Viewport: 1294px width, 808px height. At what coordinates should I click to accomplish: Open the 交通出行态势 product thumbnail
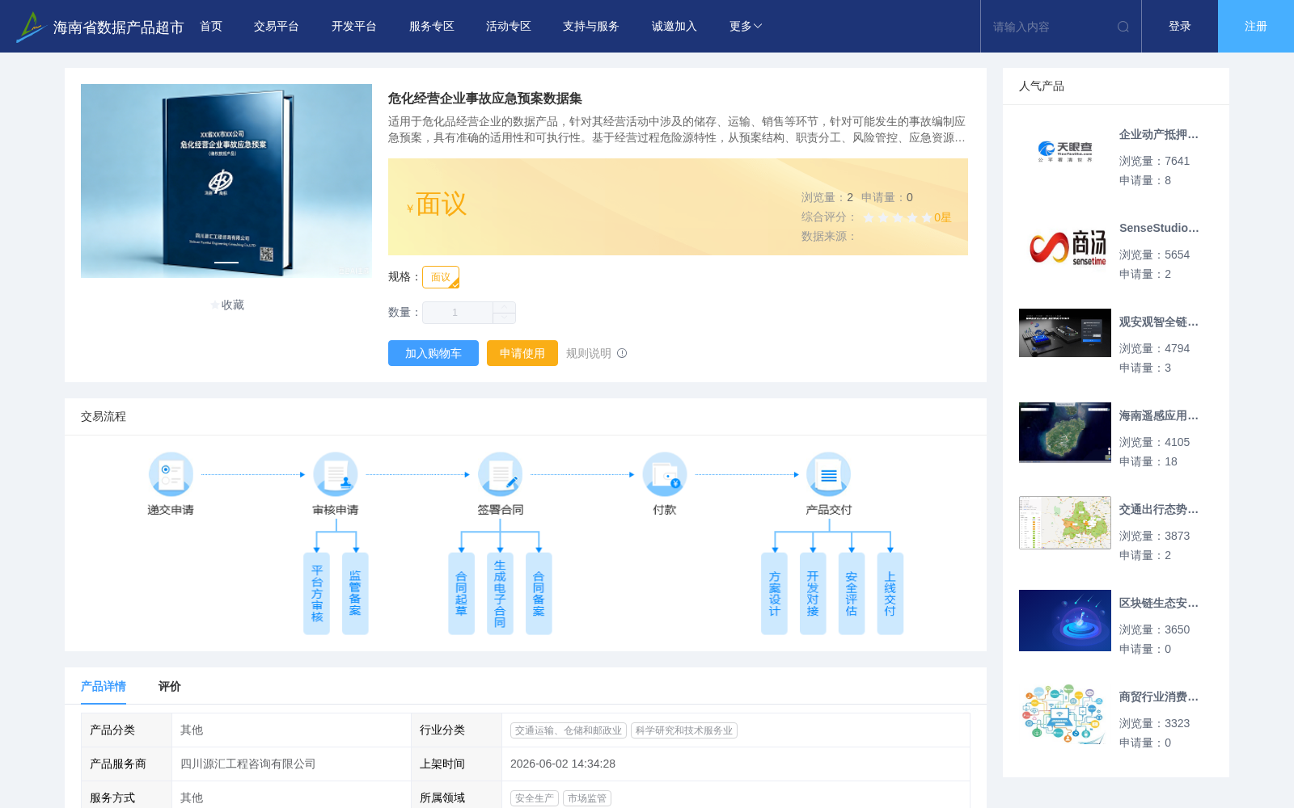[x=1065, y=523]
